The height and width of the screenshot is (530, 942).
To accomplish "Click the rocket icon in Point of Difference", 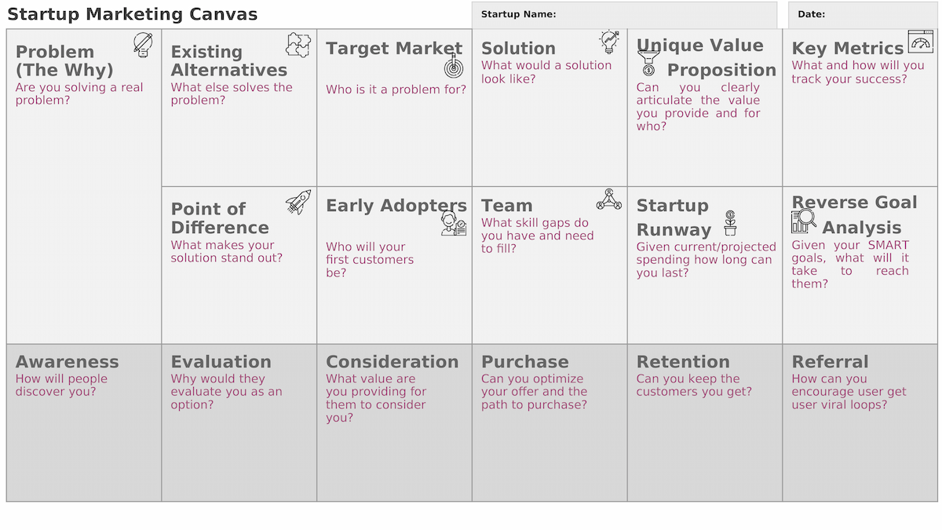I will [298, 202].
